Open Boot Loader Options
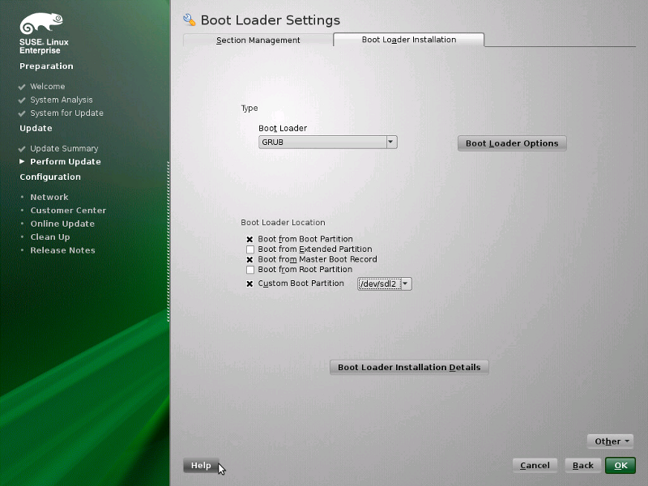The height and width of the screenshot is (486, 648). tap(512, 143)
